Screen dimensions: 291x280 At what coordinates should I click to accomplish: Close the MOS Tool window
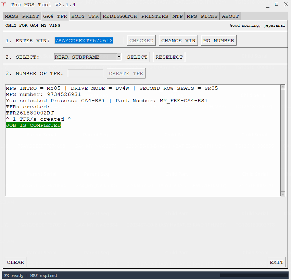tap(286, 4)
